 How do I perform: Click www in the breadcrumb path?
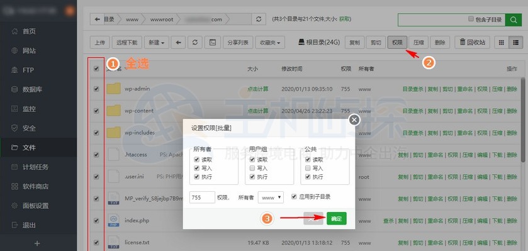point(132,20)
